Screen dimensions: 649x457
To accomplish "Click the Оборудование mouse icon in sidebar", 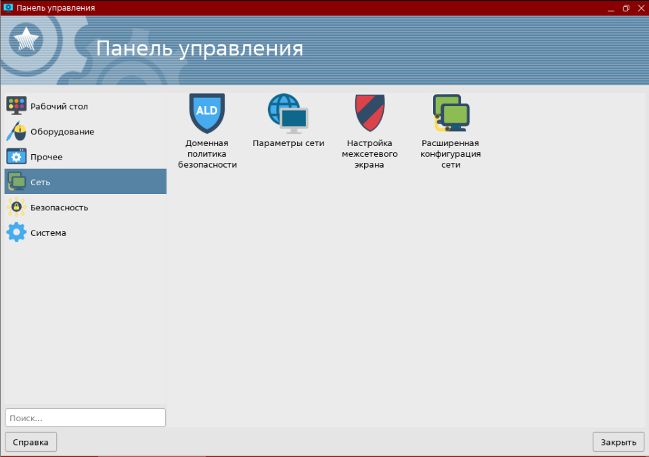I will (16, 131).
